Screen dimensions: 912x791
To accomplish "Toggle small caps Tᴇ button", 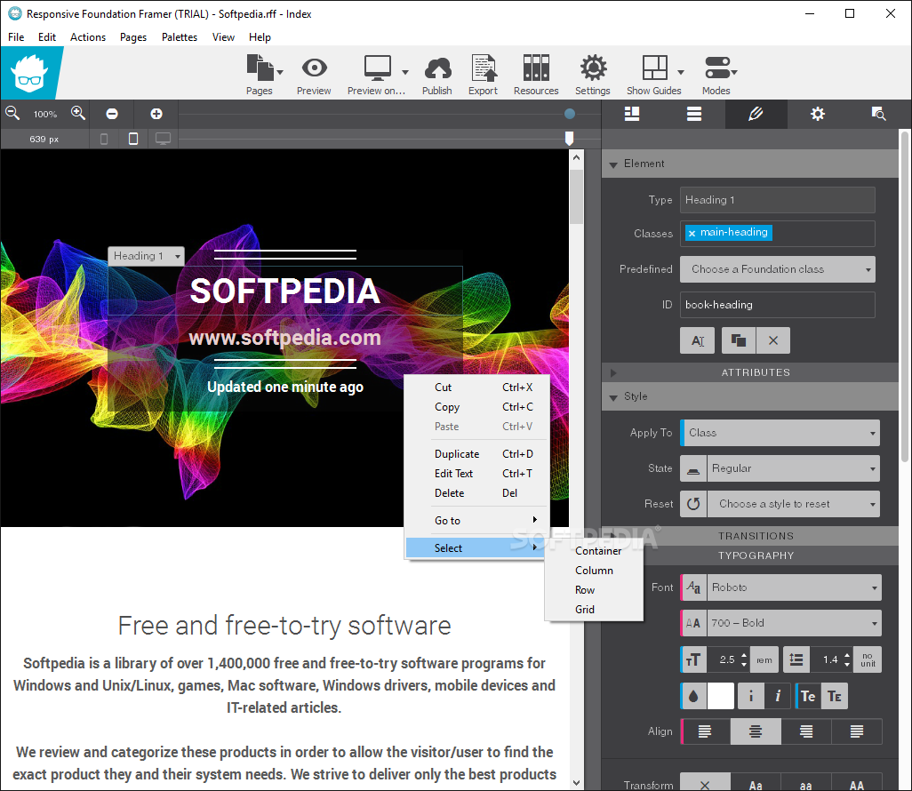I will [835, 696].
